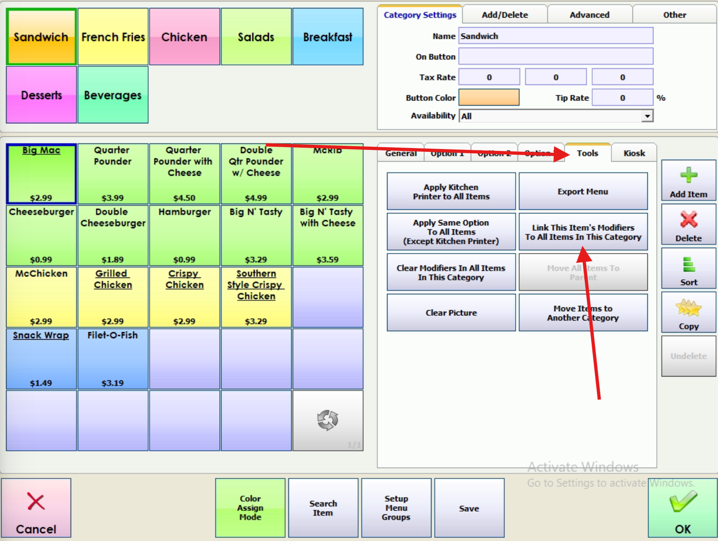Select the Chicken category
Image resolution: width=718 pixels, height=541 pixels.
click(x=185, y=36)
